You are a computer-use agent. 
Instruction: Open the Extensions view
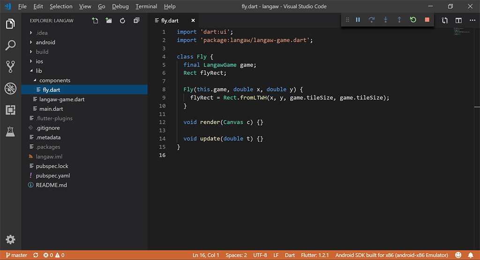tap(10, 110)
